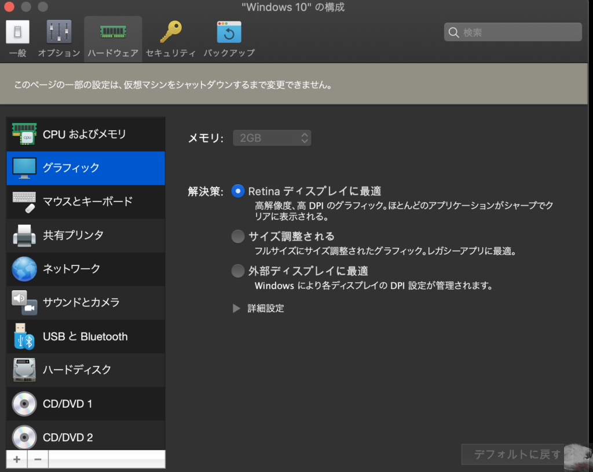This screenshot has height=472, width=593.
Task: Close the Windows 10 の構成 window
Action: coord(9,6)
